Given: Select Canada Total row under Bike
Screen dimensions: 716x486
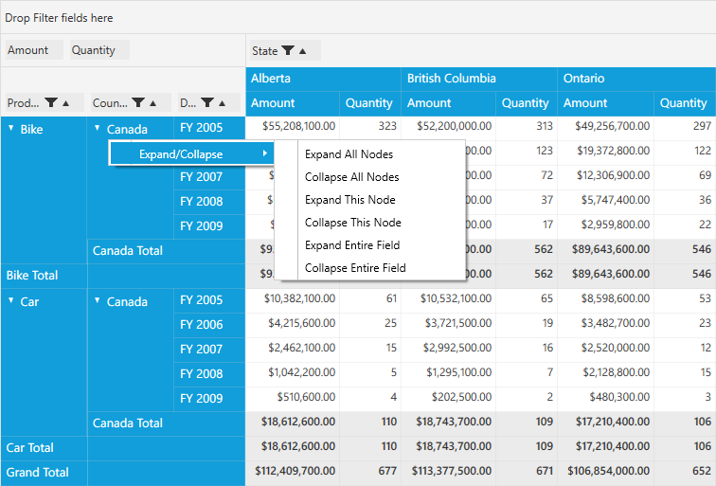Looking at the screenshot, I should [167, 251].
